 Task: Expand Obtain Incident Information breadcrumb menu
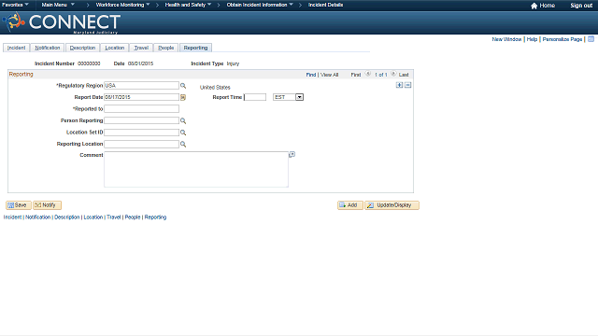click(260, 5)
